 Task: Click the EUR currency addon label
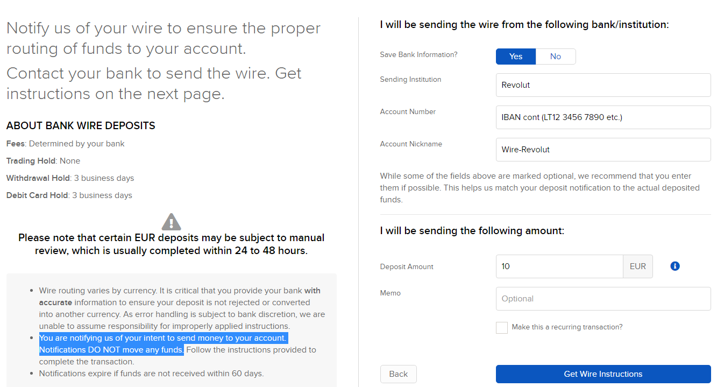[x=638, y=266]
